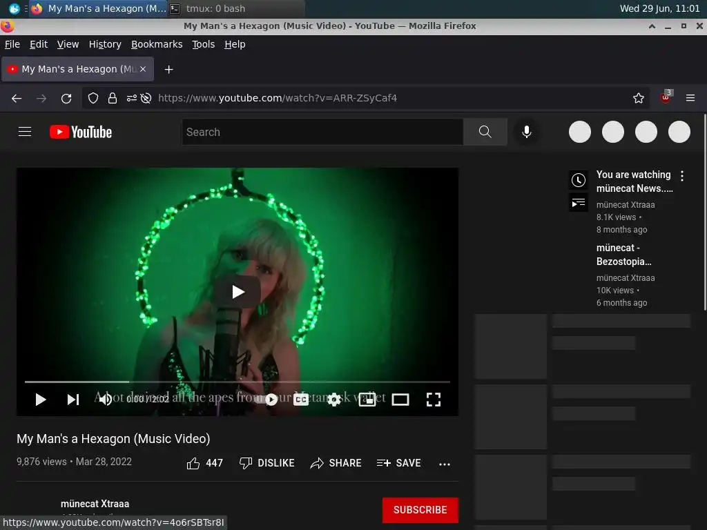The image size is (707, 530).
Task: Click the DISLIKE button
Action: pos(267,463)
